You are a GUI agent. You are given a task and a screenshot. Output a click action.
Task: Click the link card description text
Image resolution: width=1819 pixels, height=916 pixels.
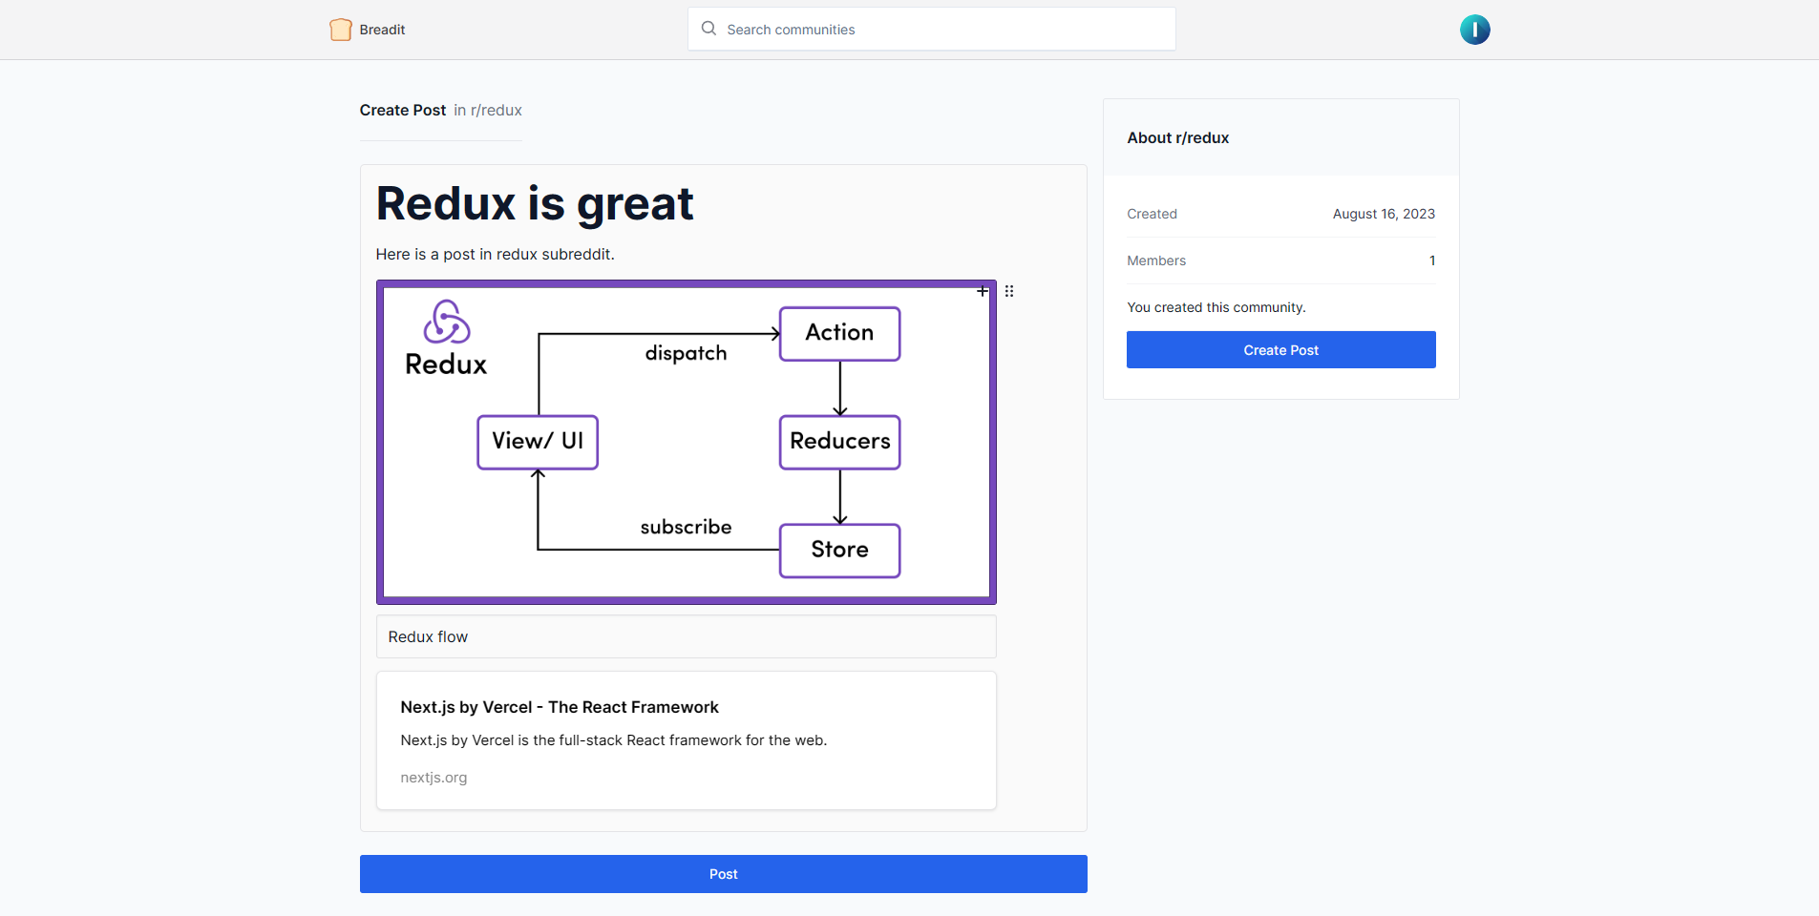pos(614,740)
